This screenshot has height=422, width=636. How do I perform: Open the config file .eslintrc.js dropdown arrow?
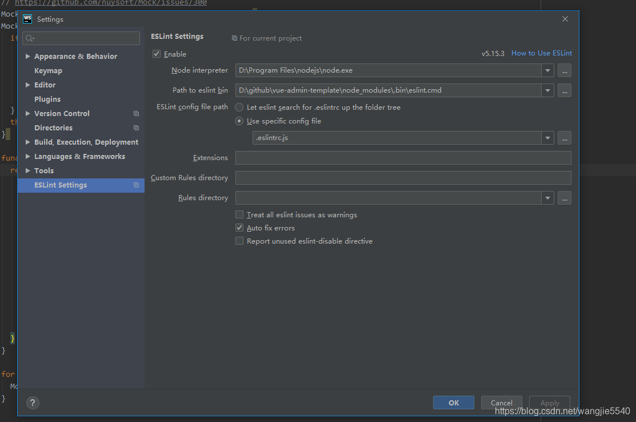tap(547, 138)
